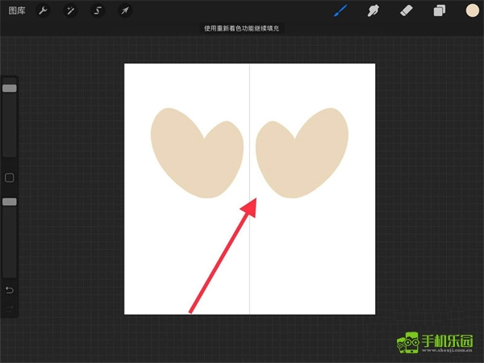Open the Layers panel

[x=440, y=10]
